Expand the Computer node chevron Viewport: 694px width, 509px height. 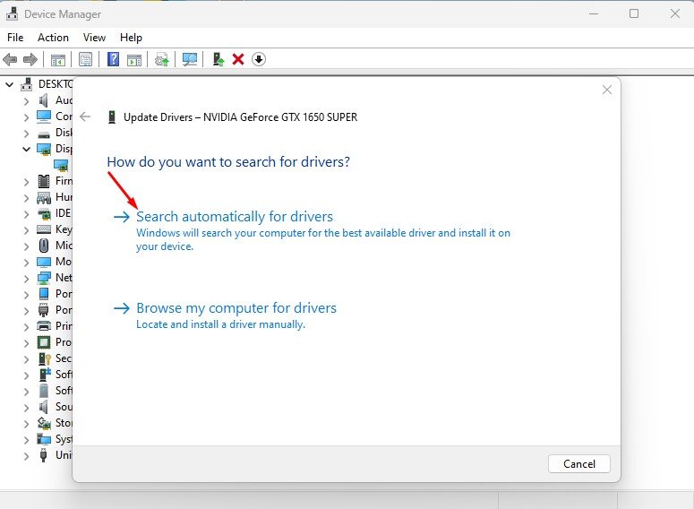[x=26, y=117]
